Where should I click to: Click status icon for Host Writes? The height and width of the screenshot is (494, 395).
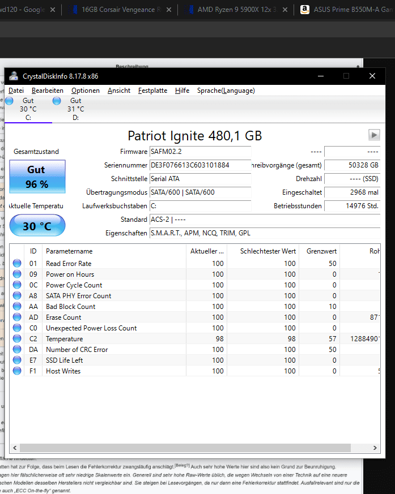pyautogui.click(x=17, y=371)
